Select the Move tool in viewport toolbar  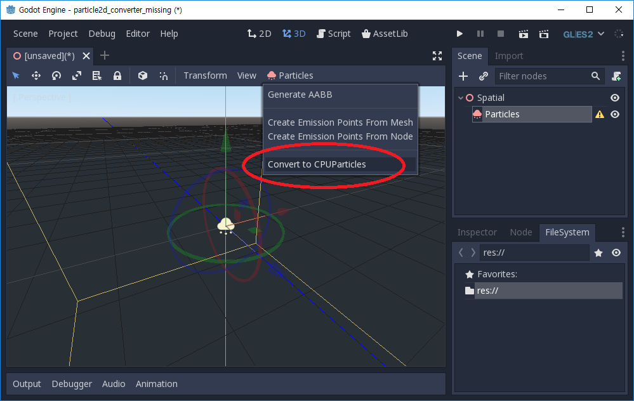[36, 76]
